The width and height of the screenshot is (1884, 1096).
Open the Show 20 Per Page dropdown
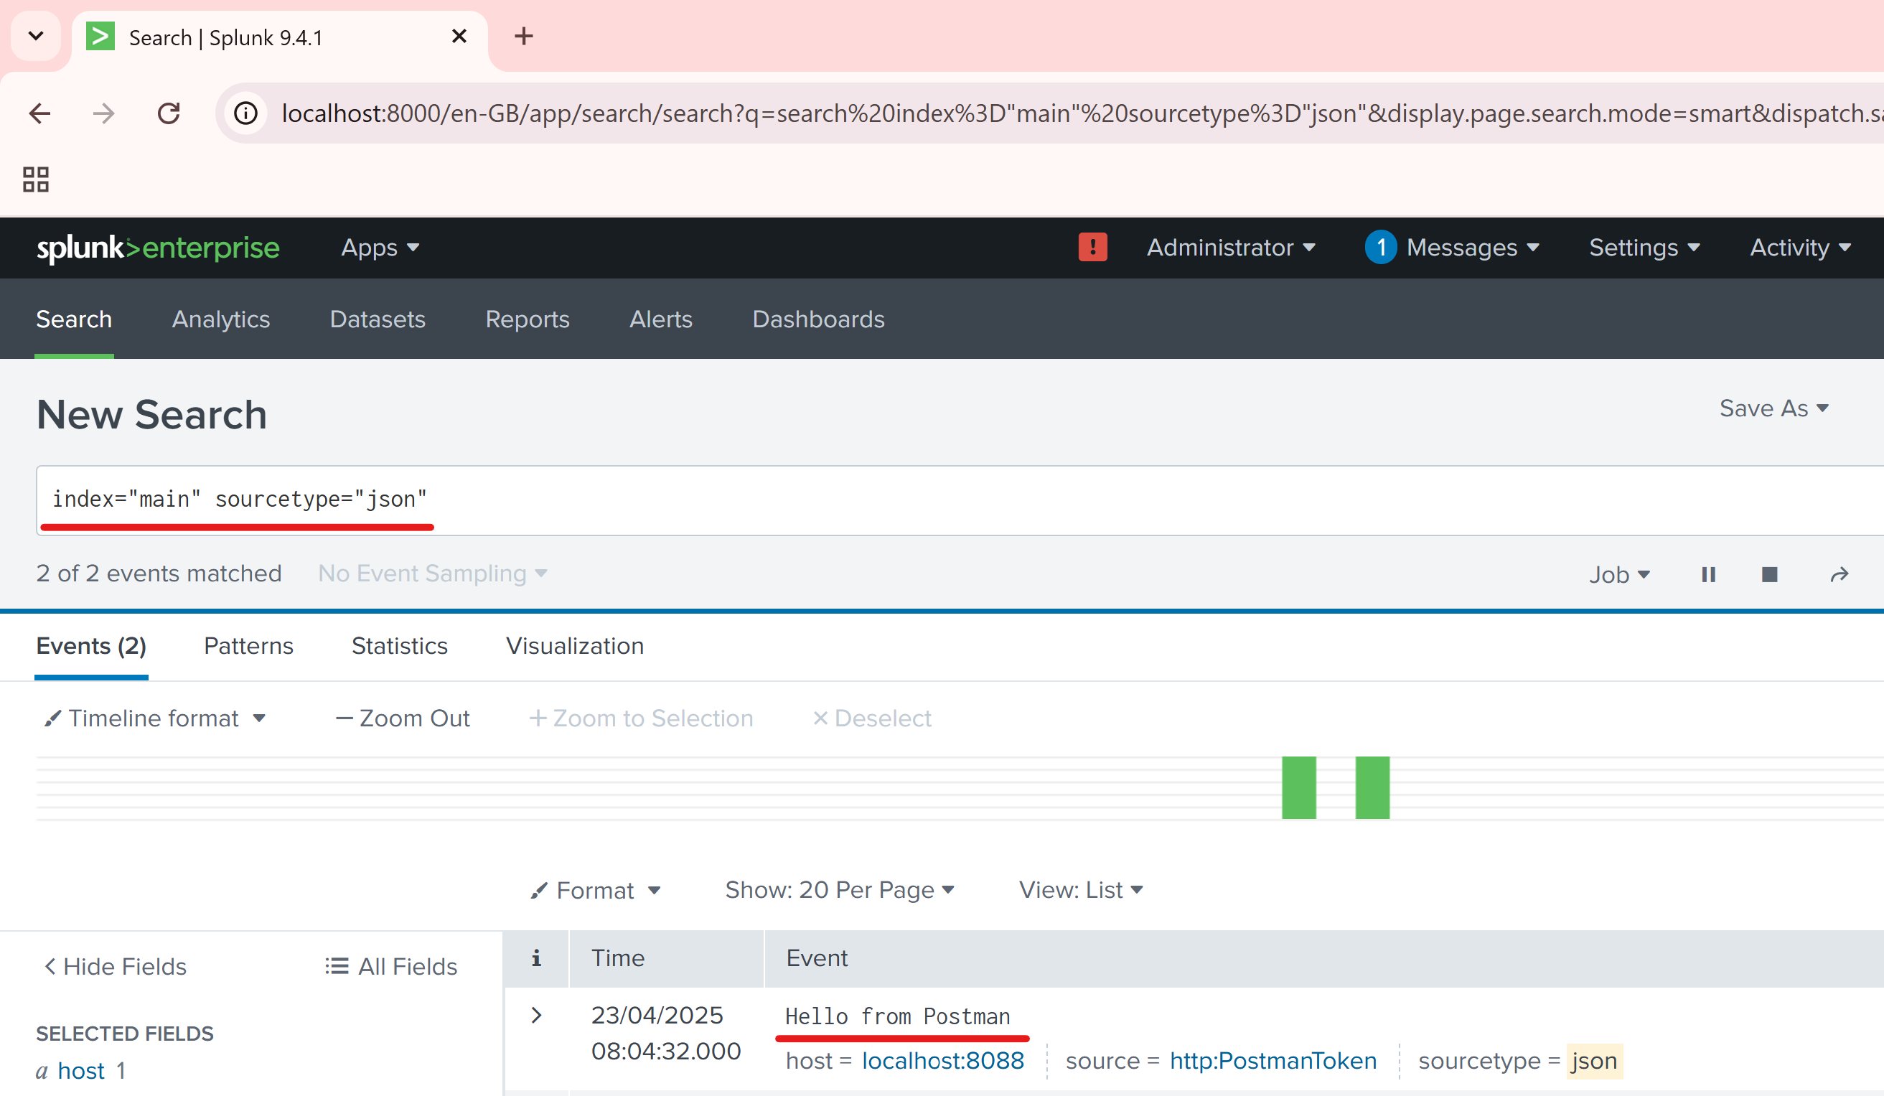click(x=840, y=890)
